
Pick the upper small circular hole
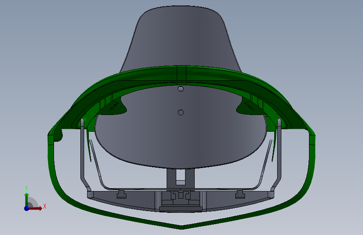click(181, 89)
